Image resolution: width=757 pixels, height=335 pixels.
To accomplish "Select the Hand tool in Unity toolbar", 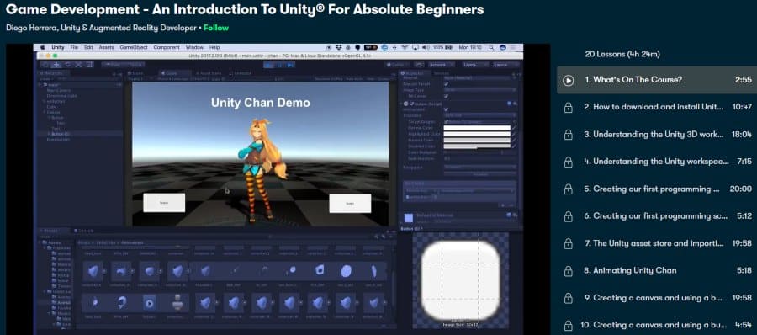I will (x=45, y=65).
